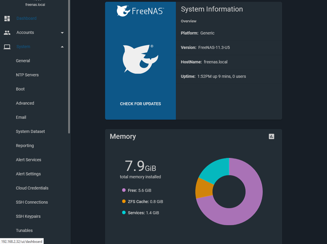
Task: Expand the Accounts dropdown arrow
Action: 62,33
